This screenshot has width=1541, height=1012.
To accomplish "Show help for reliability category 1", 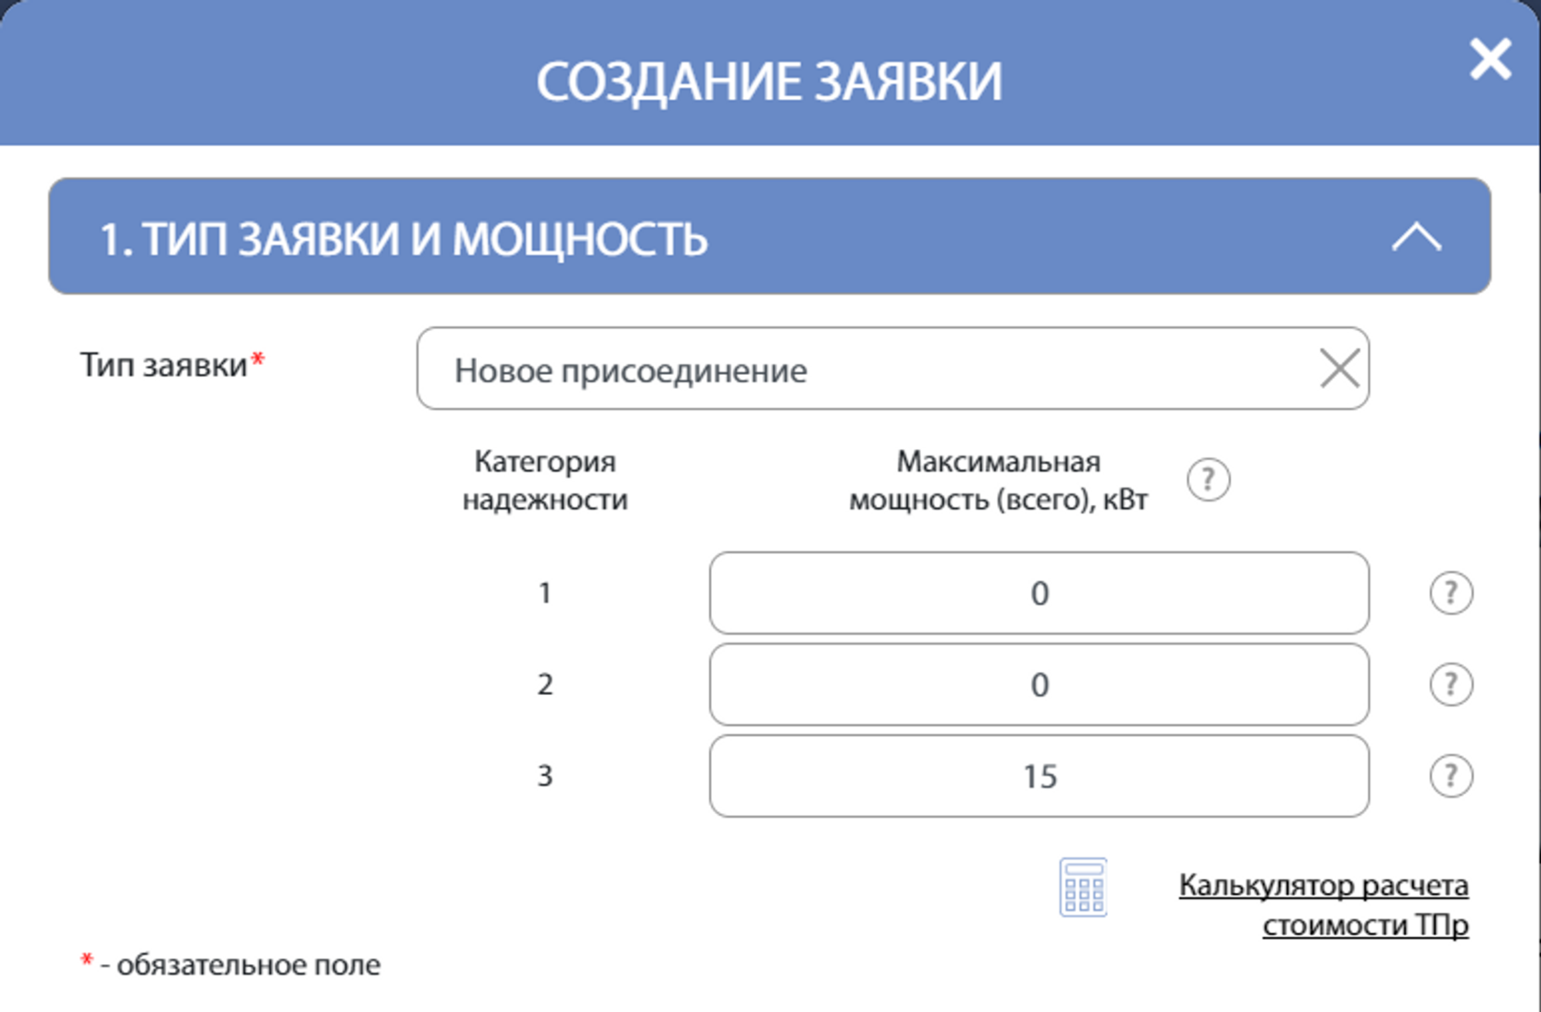I will (x=1451, y=593).
